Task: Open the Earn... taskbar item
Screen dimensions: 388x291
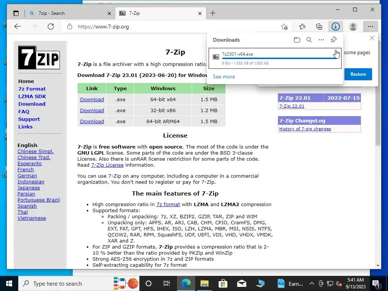Action: tap(290, 283)
